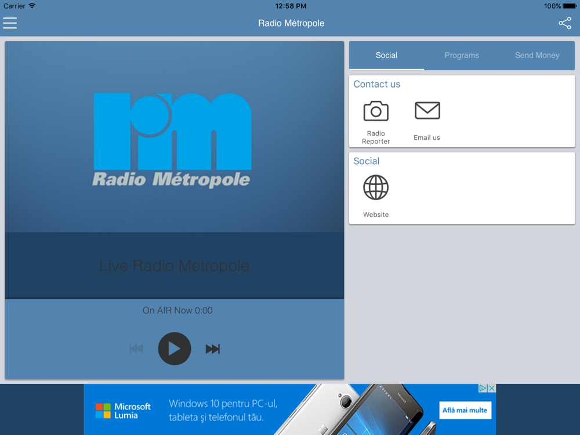This screenshot has height=435, width=580.
Task: Click the Email us envelope icon
Action: 427,111
